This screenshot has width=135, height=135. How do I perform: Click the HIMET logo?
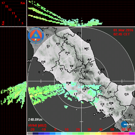(x=127, y=124)
